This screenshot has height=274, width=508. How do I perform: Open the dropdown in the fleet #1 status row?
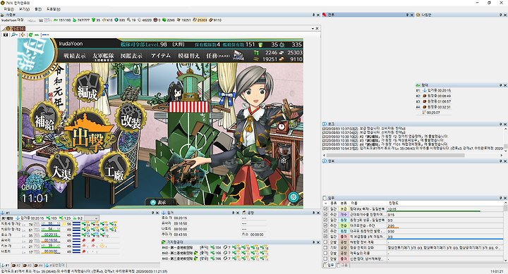pyautogui.click(x=91, y=218)
